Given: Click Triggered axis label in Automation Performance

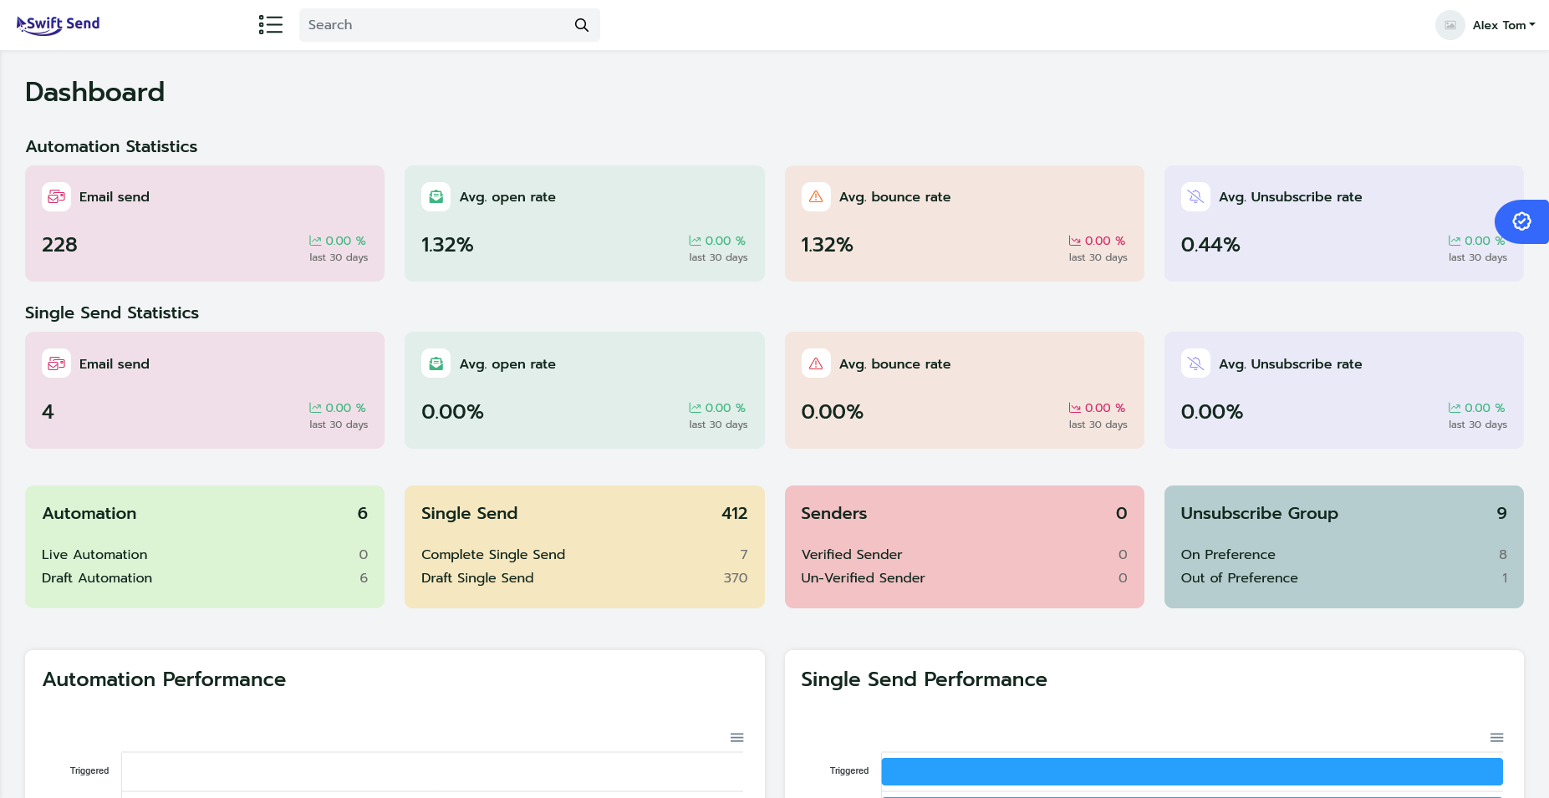Looking at the screenshot, I should click(x=89, y=770).
